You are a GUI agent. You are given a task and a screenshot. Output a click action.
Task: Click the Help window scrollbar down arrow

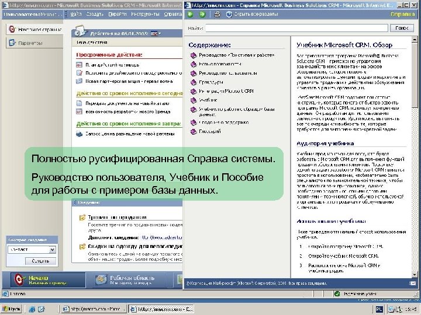[x=415, y=275]
